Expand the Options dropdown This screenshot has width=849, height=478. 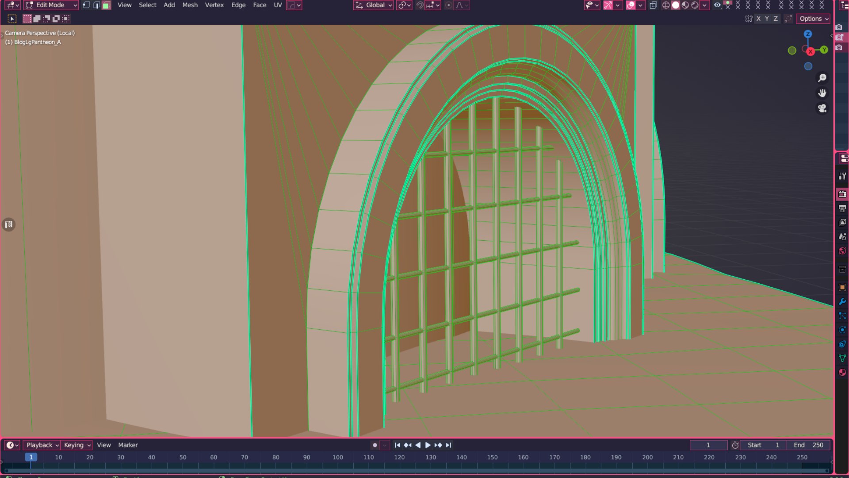point(813,19)
